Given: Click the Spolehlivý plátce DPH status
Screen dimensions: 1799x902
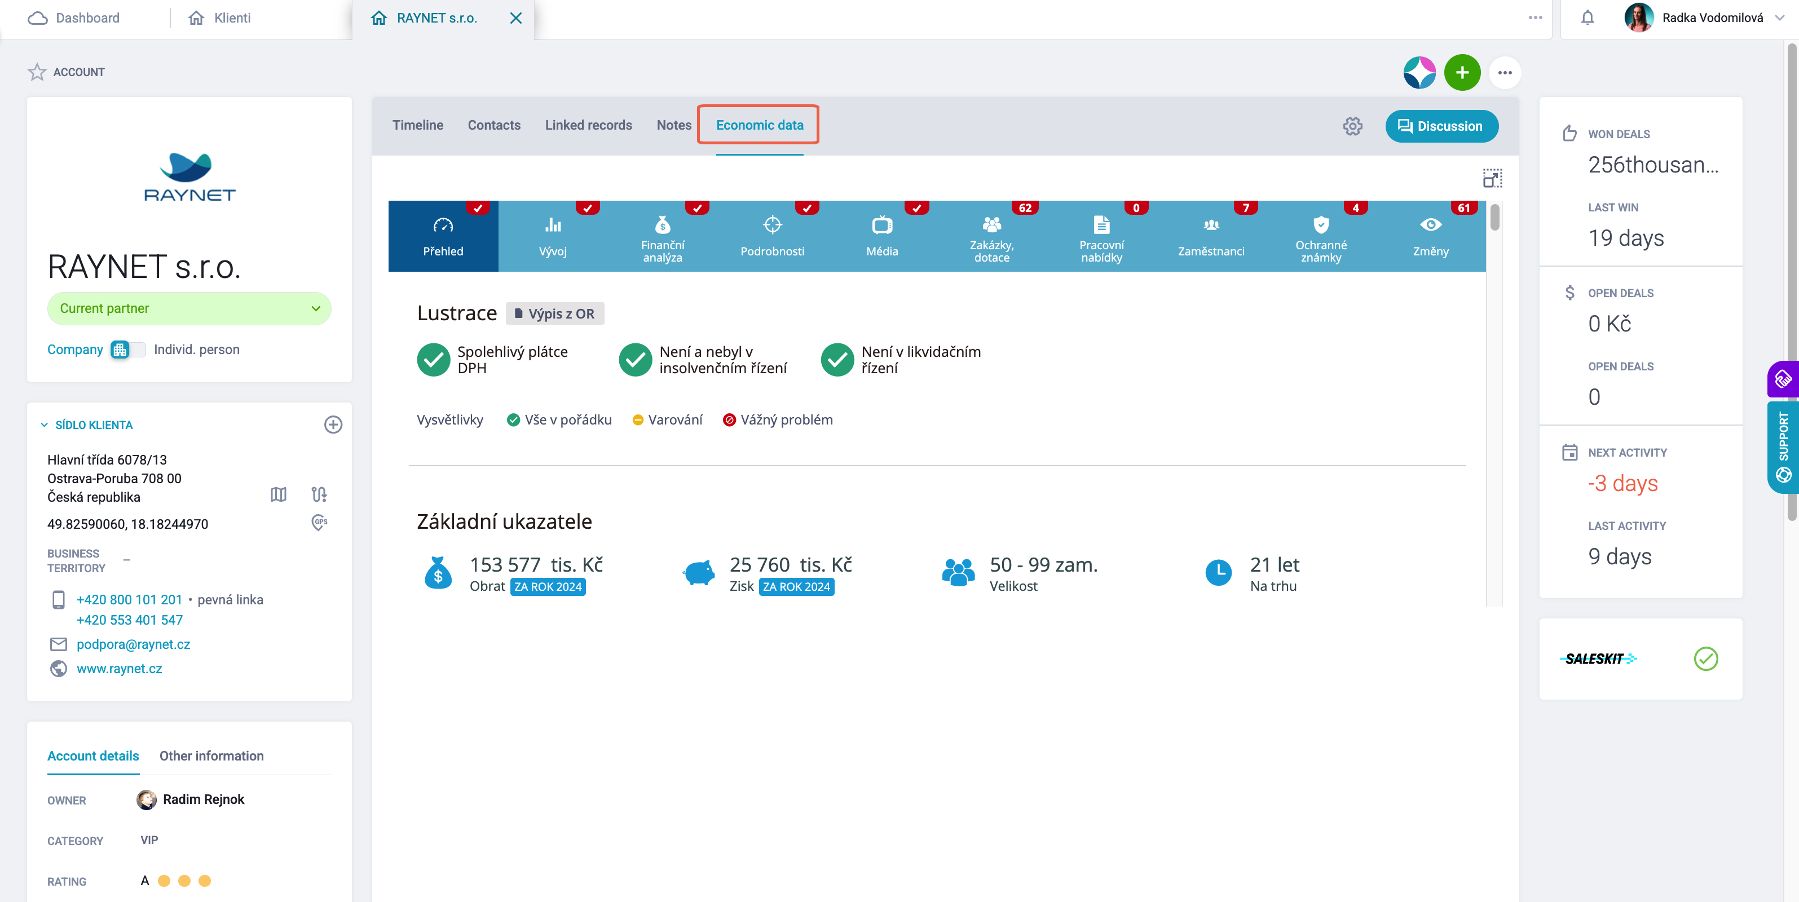Looking at the screenshot, I should pos(492,360).
